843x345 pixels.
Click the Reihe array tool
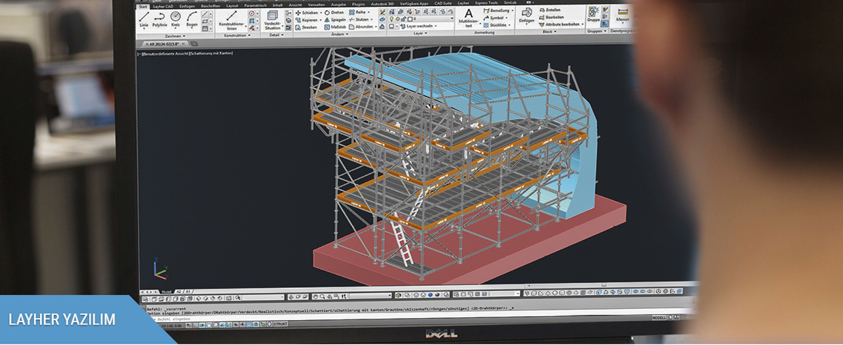click(x=357, y=12)
